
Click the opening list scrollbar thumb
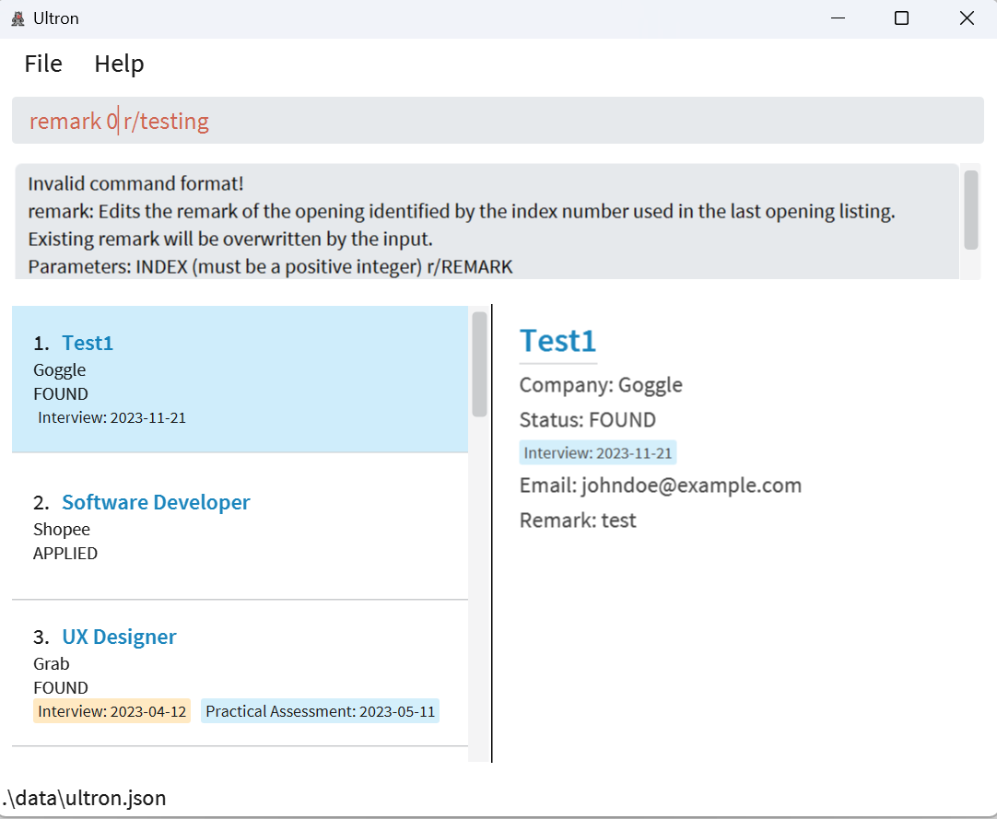479,364
